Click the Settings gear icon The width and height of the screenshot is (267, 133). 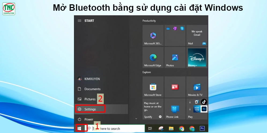(79, 109)
